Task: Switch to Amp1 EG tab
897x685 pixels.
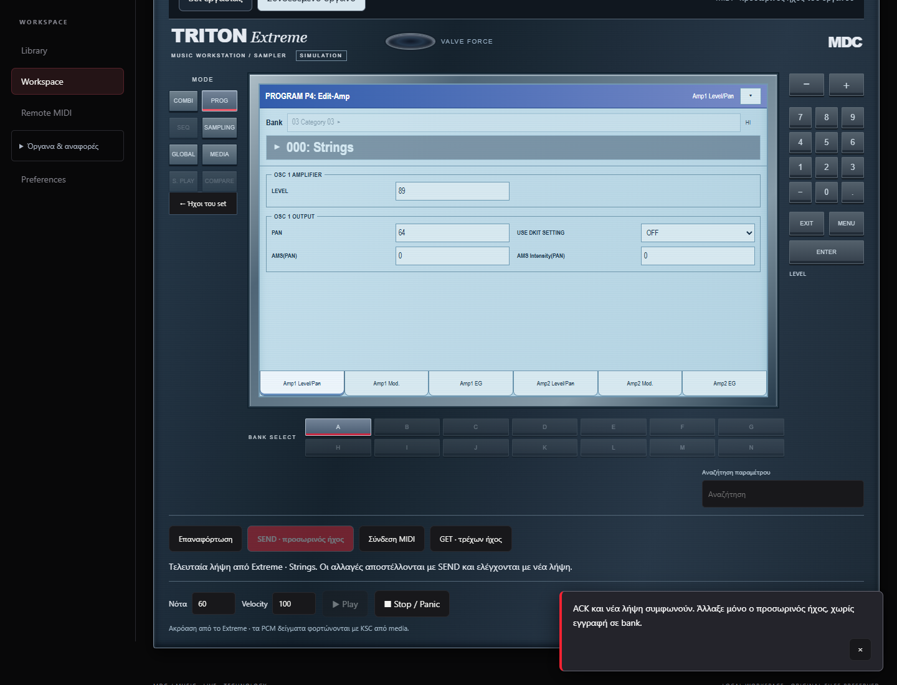Action: (471, 384)
